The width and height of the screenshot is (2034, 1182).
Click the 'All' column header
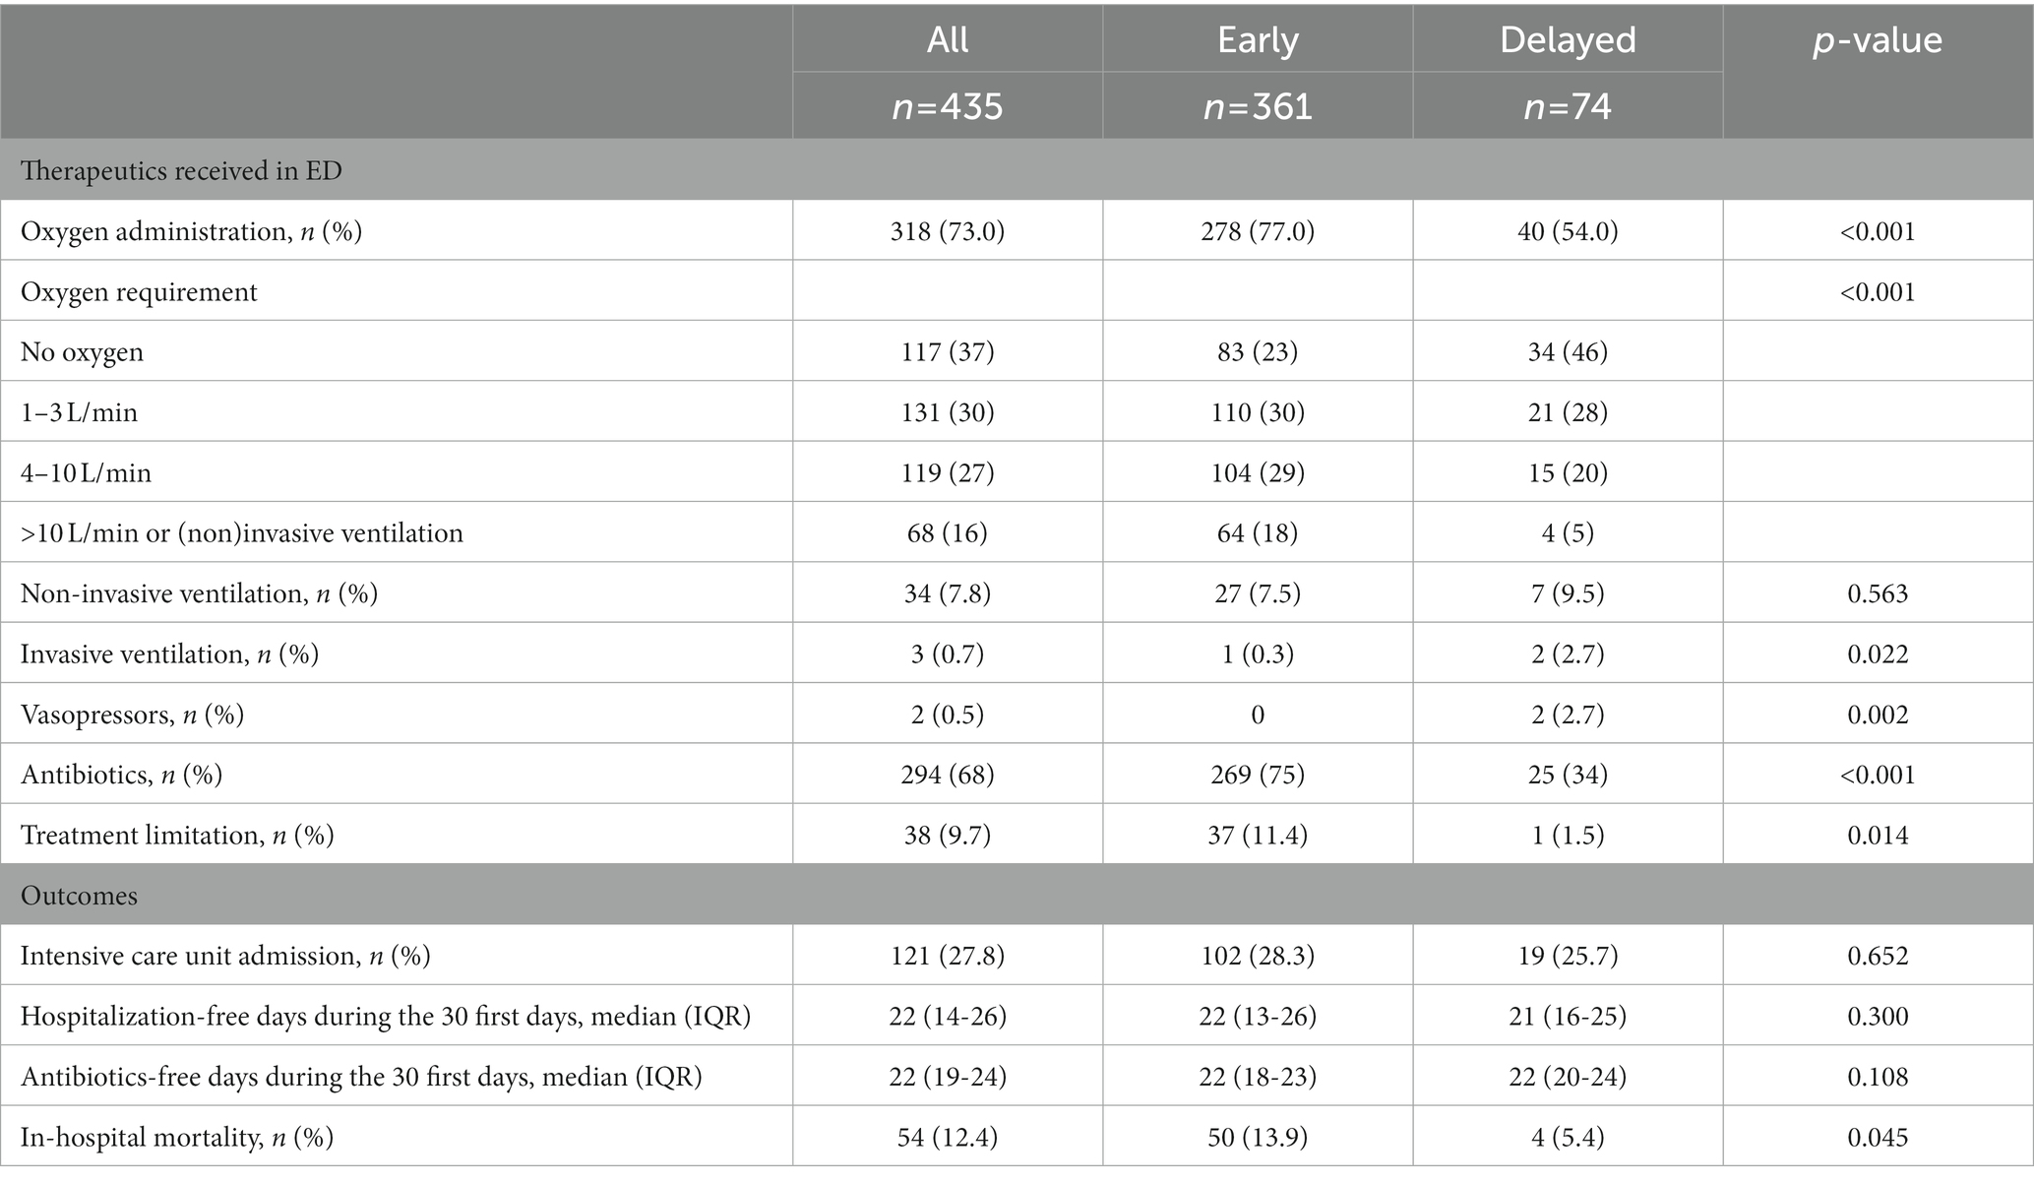tap(948, 39)
